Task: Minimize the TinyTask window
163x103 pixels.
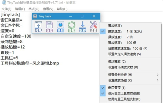Action: (71, 16)
